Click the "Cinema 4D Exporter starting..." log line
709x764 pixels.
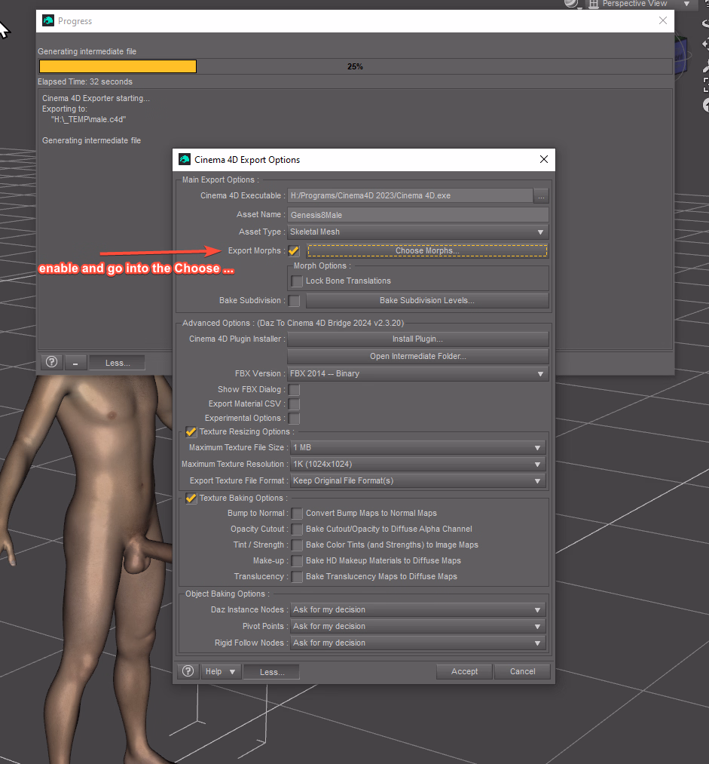tap(96, 99)
